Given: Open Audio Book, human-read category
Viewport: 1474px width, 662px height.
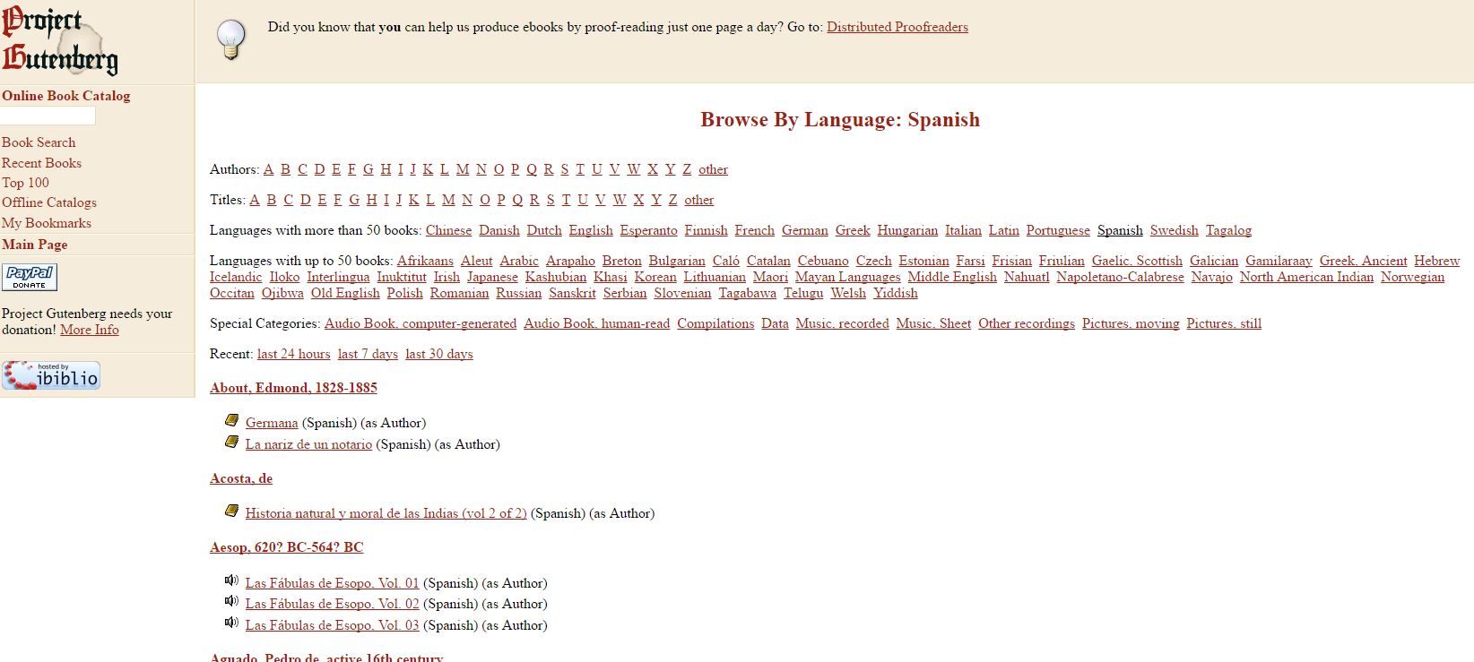Looking at the screenshot, I should point(596,323).
